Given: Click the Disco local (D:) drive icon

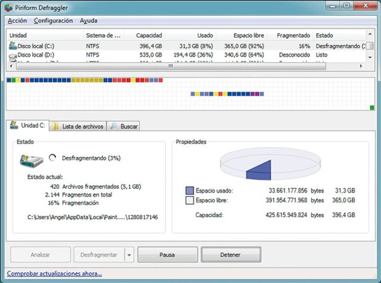Looking at the screenshot, I should [x=14, y=55].
